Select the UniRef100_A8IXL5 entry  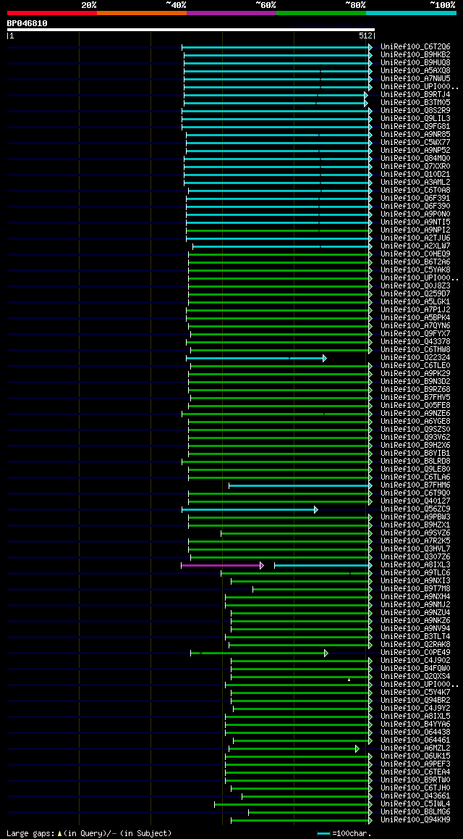tap(415, 717)
